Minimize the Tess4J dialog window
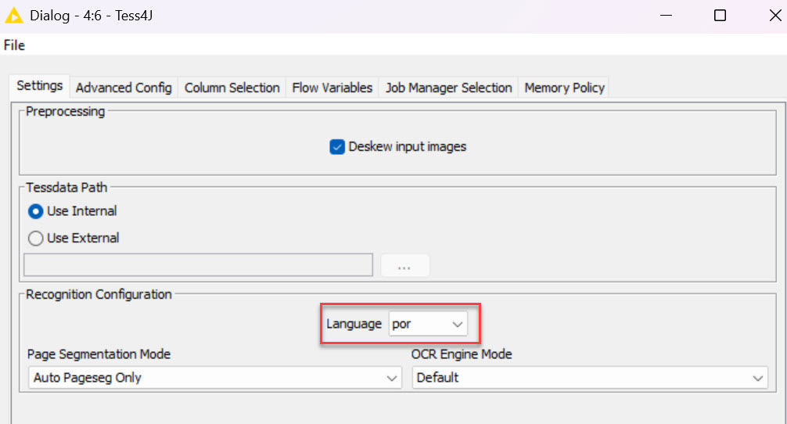This screenshot has width=787, height=424. [x=665, y=16]
